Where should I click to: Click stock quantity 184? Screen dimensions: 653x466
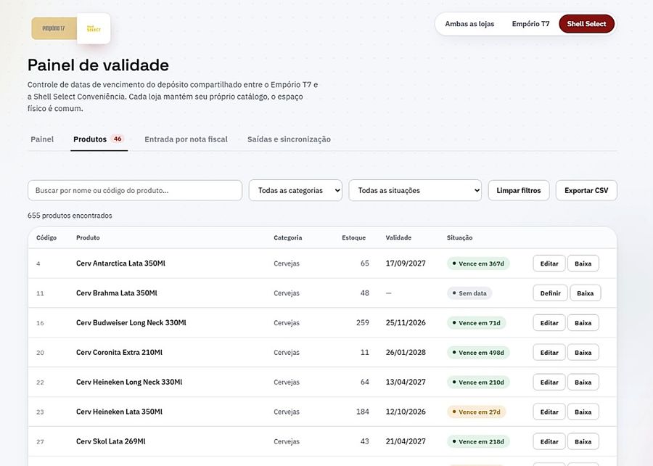pyautogui.click(x=363, y=412)
